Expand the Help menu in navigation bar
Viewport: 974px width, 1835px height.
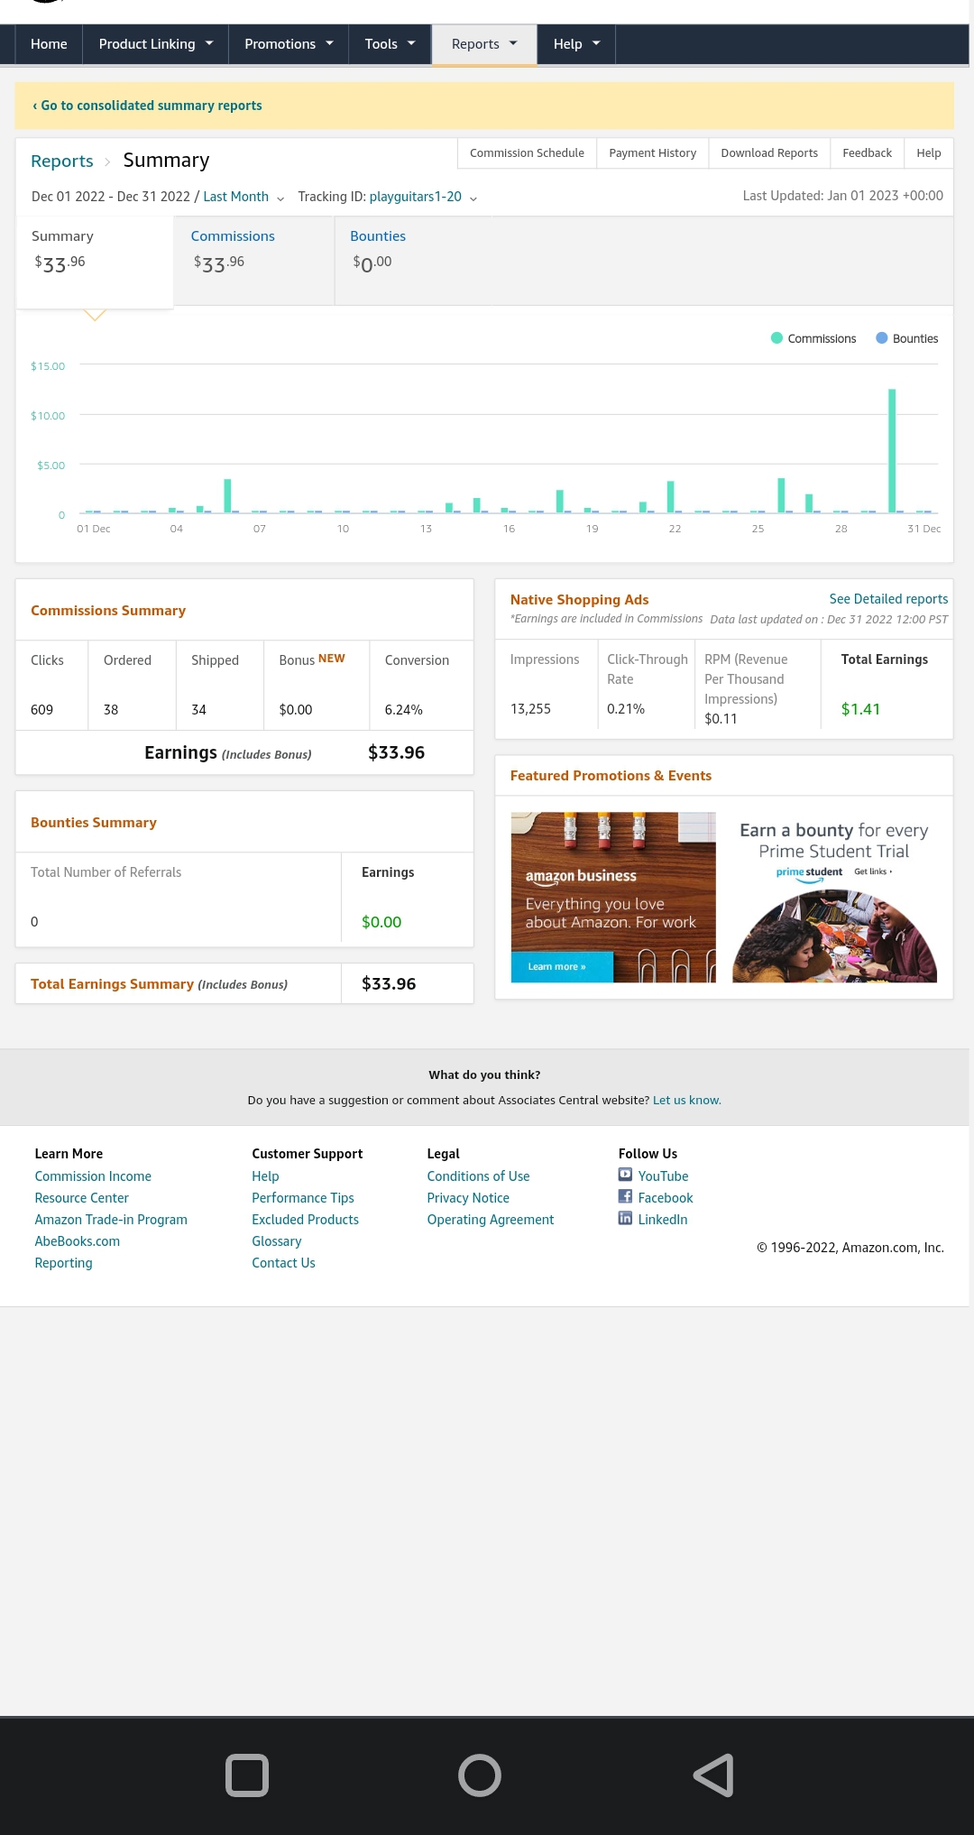click(576, 44)
